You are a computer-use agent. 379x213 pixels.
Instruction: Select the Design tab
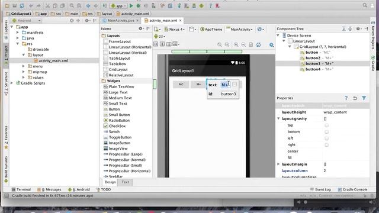110,182
